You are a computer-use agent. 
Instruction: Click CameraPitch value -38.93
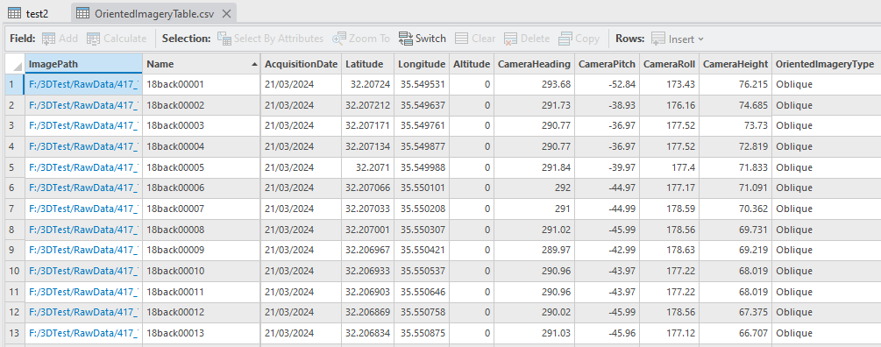(607, 105)
